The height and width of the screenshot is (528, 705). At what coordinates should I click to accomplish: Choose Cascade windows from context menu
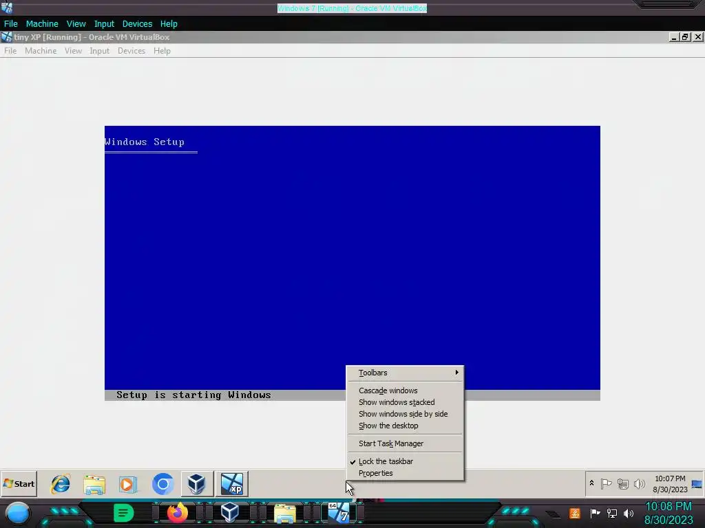(x=406, y=390)
